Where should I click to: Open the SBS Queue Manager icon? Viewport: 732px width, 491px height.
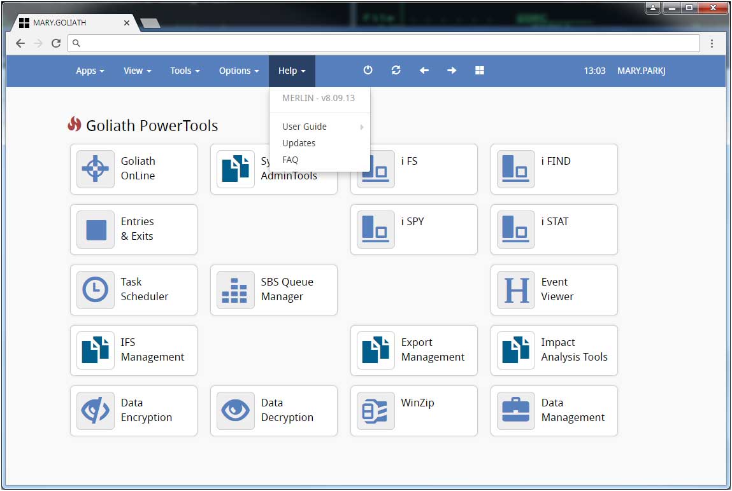click(236, 290)
